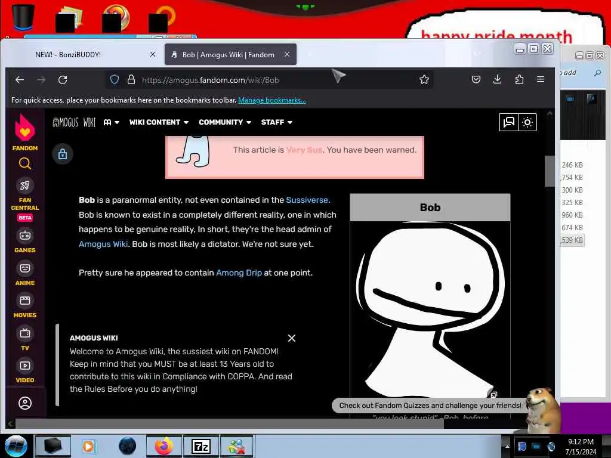Close the BonziBUDDY tab
The height and width of the screenshot is (458, 611).
click(153, 54)
